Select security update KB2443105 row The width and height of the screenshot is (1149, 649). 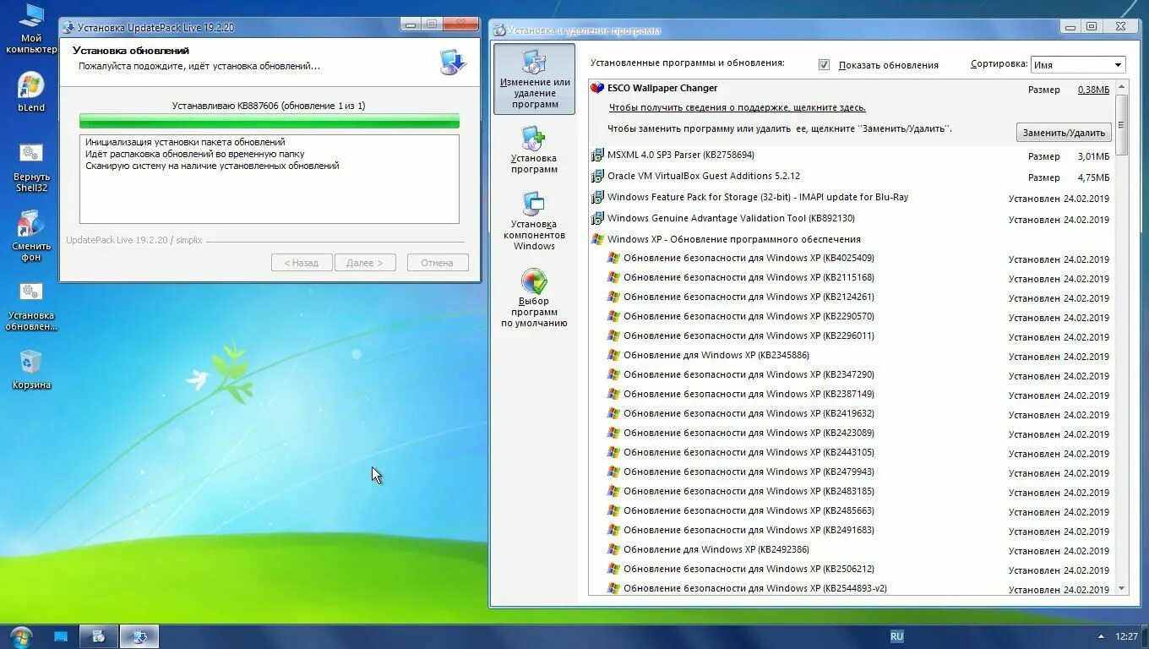tap(852, 452)
